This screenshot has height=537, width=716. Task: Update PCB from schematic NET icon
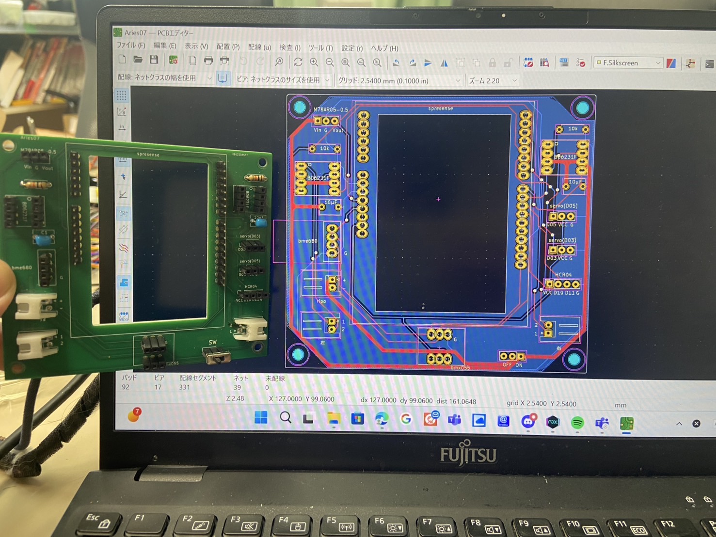564,63
